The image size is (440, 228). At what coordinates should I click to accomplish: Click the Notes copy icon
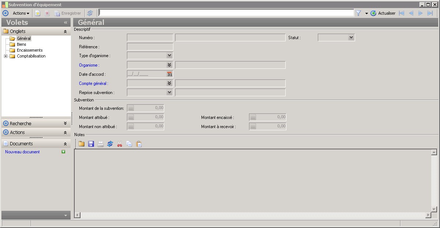click(x=129, y=144)
